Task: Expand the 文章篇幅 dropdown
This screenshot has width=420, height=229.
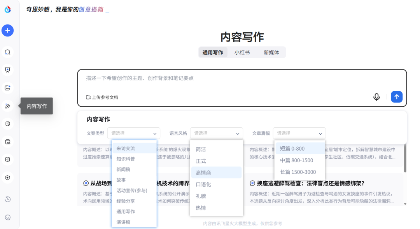Action: click(299, 133)
